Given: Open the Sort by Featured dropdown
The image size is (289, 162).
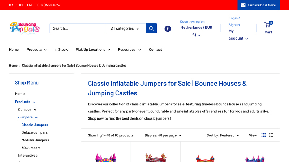Looking at the screenshot, I should point(223,135).
